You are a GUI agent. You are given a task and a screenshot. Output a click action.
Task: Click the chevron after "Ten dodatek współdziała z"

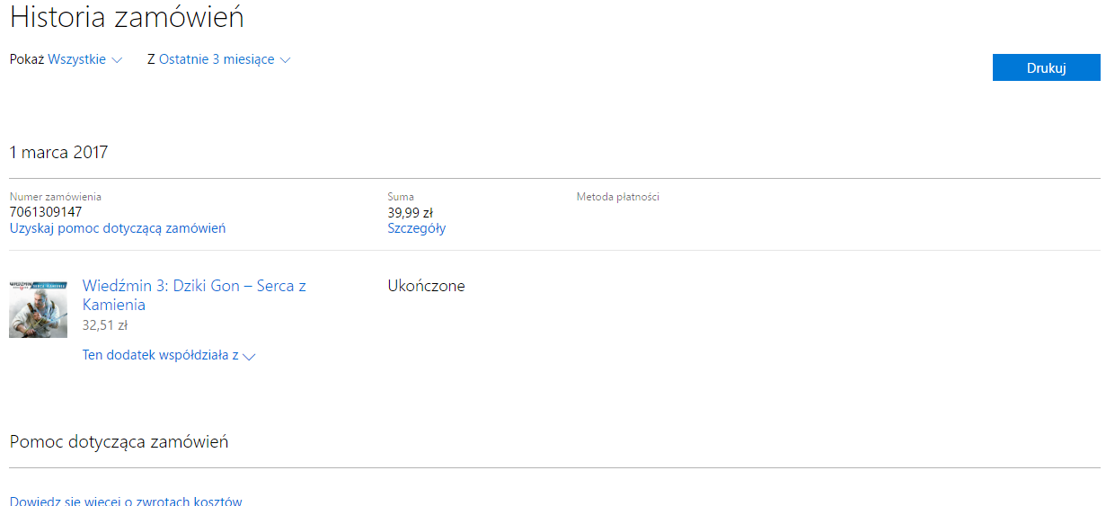(250, 356)
